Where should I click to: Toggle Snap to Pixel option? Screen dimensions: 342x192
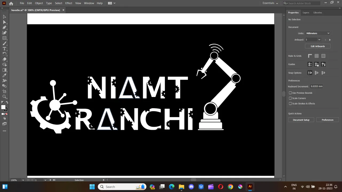324,73
